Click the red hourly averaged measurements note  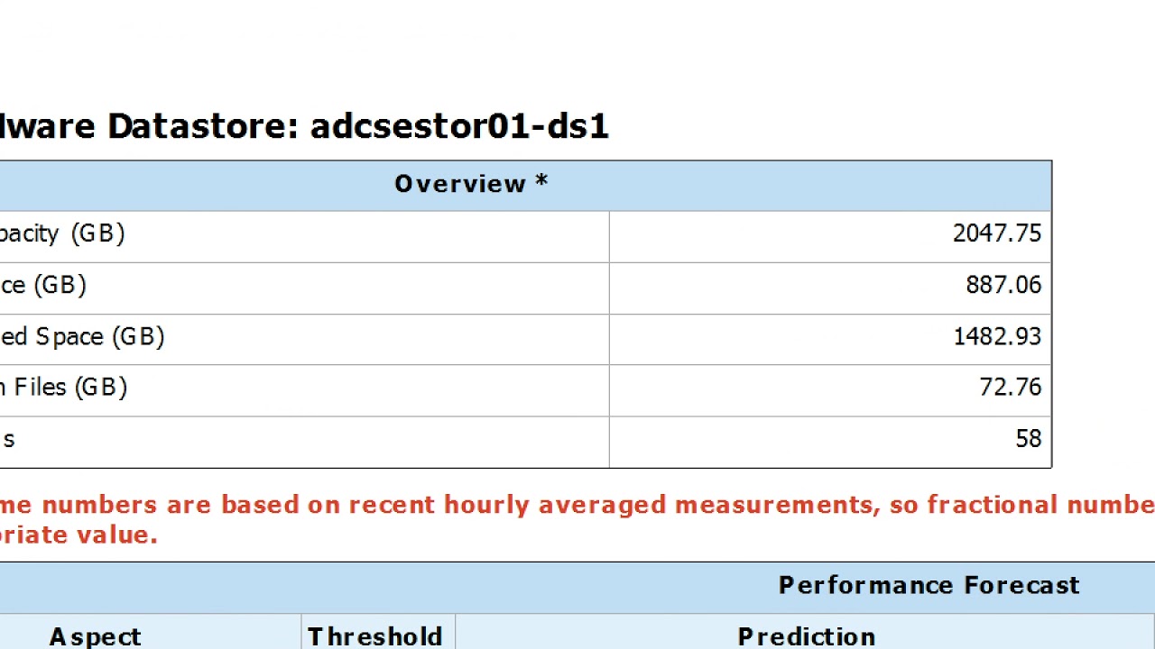577,519
